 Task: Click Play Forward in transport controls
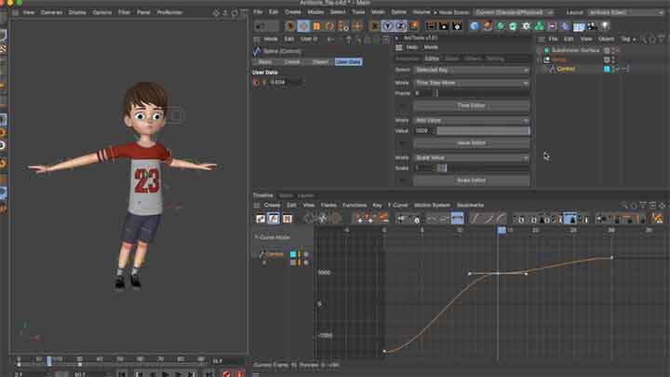click(x=166, y=374)
